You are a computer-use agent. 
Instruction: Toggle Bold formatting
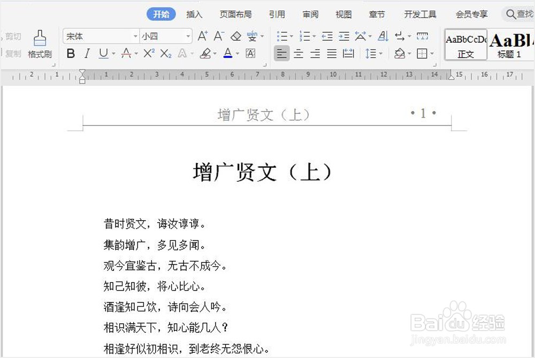(71, 53)
